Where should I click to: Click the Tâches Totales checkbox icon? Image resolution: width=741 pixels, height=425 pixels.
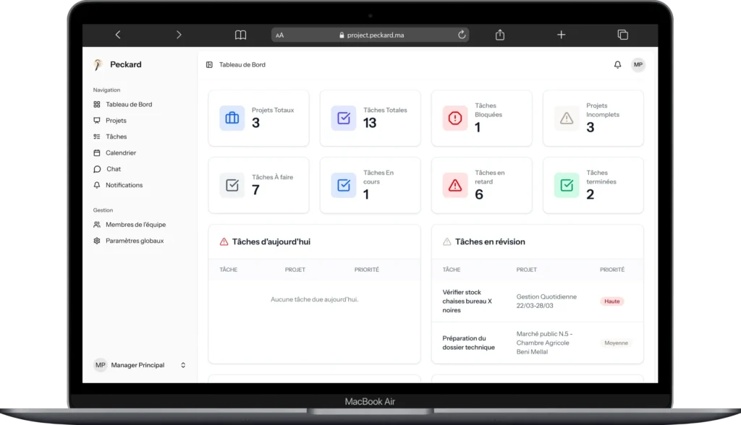[344, 118]
